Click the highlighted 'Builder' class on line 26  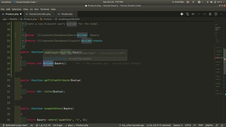[48, 64]
